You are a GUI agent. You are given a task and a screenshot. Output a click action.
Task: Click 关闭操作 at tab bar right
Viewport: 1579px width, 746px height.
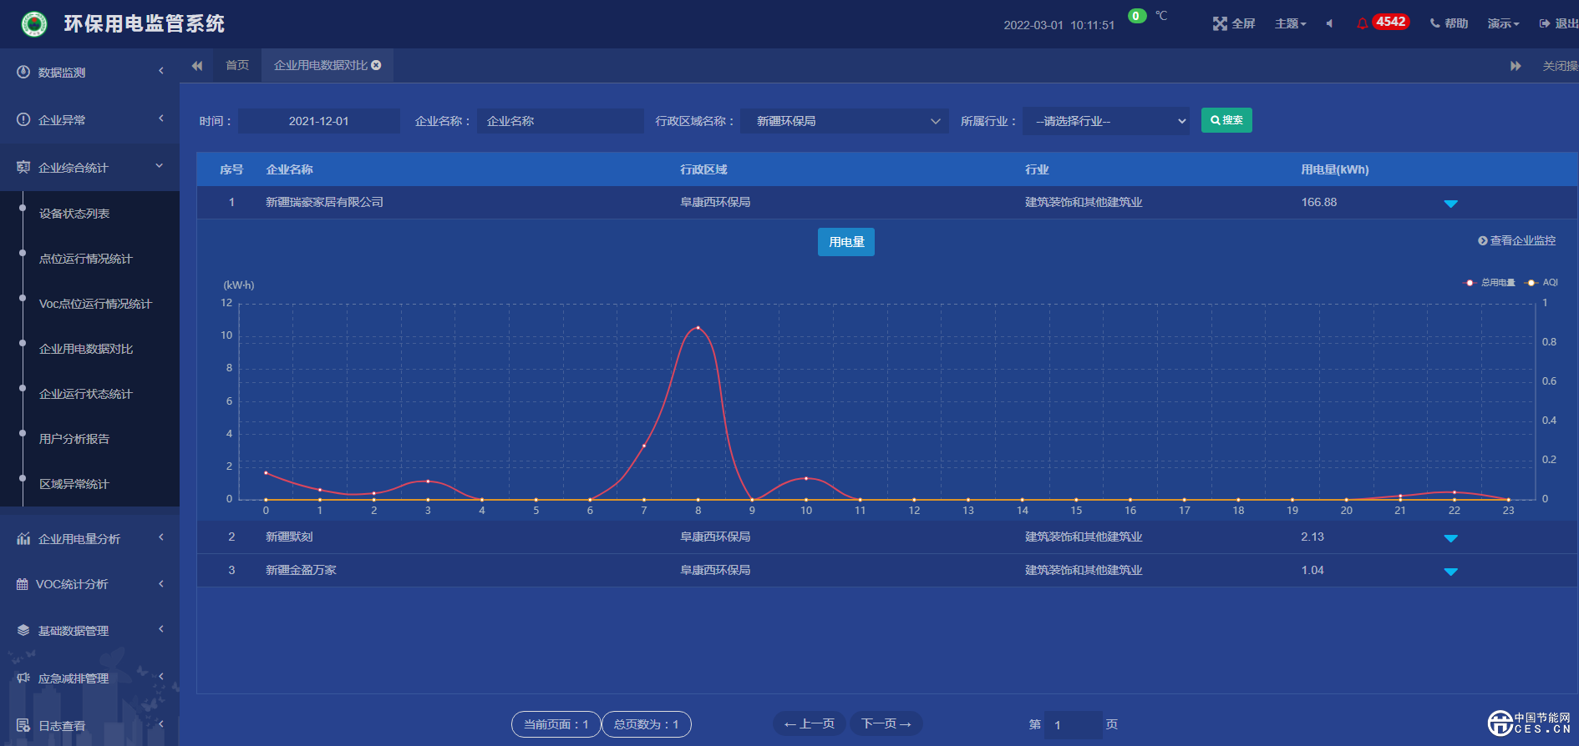[x=1560, y=66]
